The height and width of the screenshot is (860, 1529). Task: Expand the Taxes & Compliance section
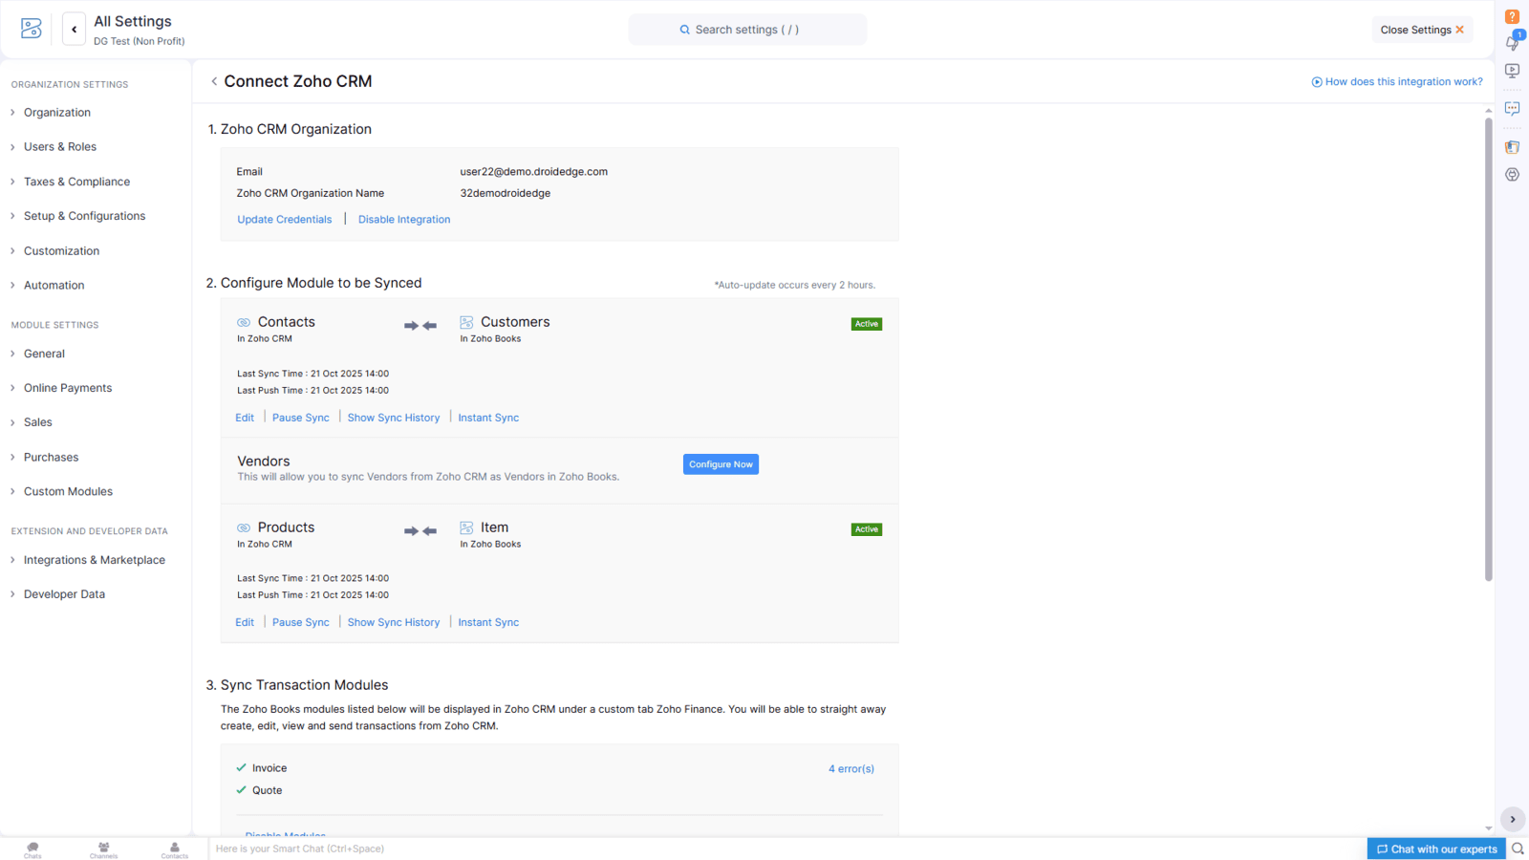76,182
